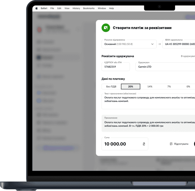
Task: Pick the 7% VAT rate
Action: (169, 86)
